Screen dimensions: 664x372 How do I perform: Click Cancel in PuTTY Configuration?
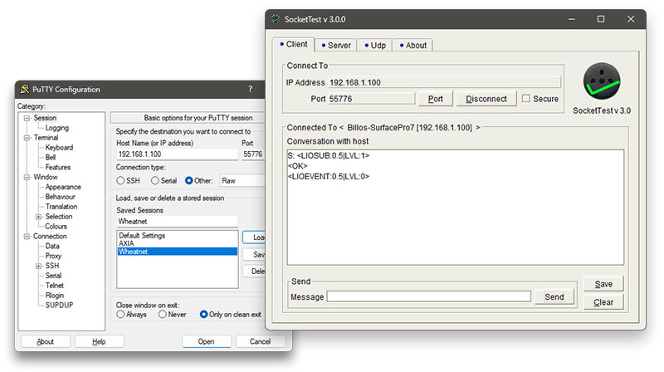point(260,341)
